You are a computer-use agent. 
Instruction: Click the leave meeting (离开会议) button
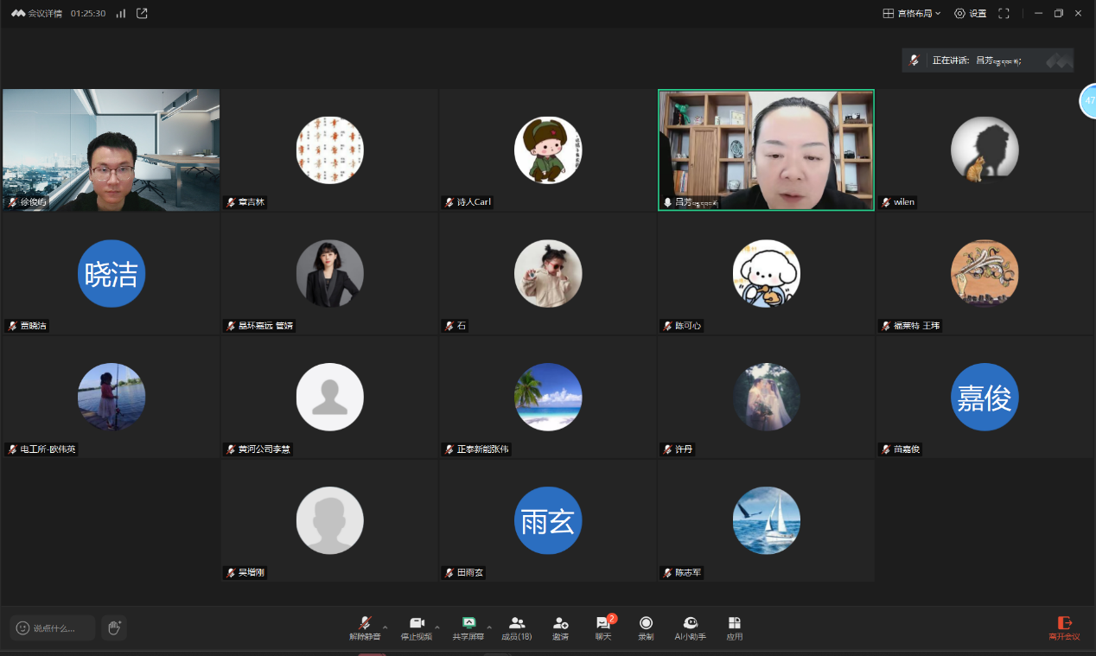point(1064,627)
